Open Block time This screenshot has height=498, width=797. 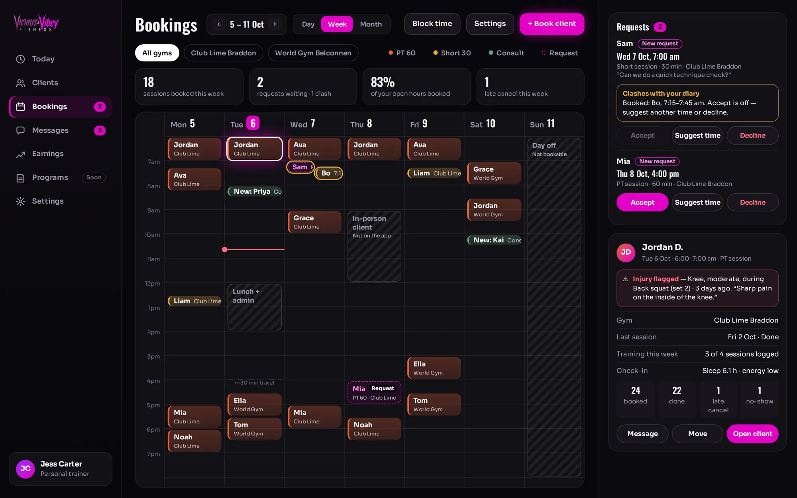tap(432, 24)
